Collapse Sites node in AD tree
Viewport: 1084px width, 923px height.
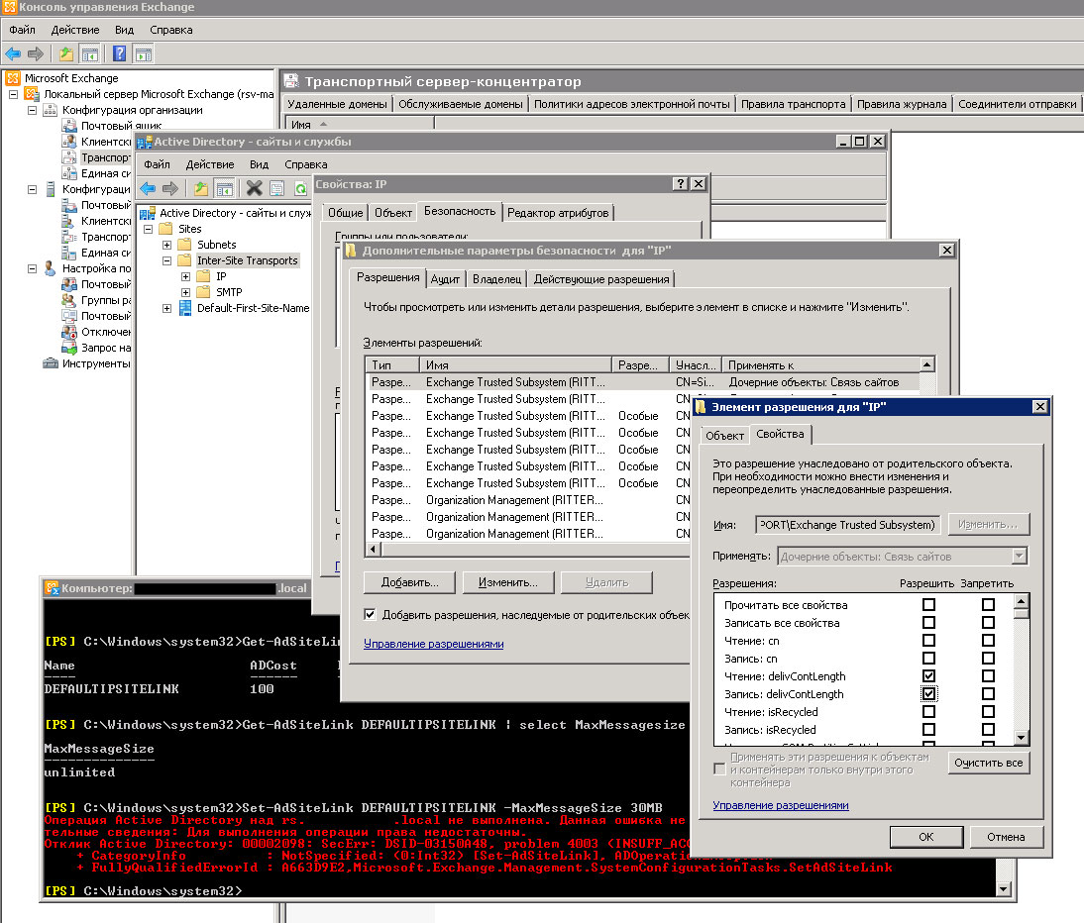coord(148,229)
